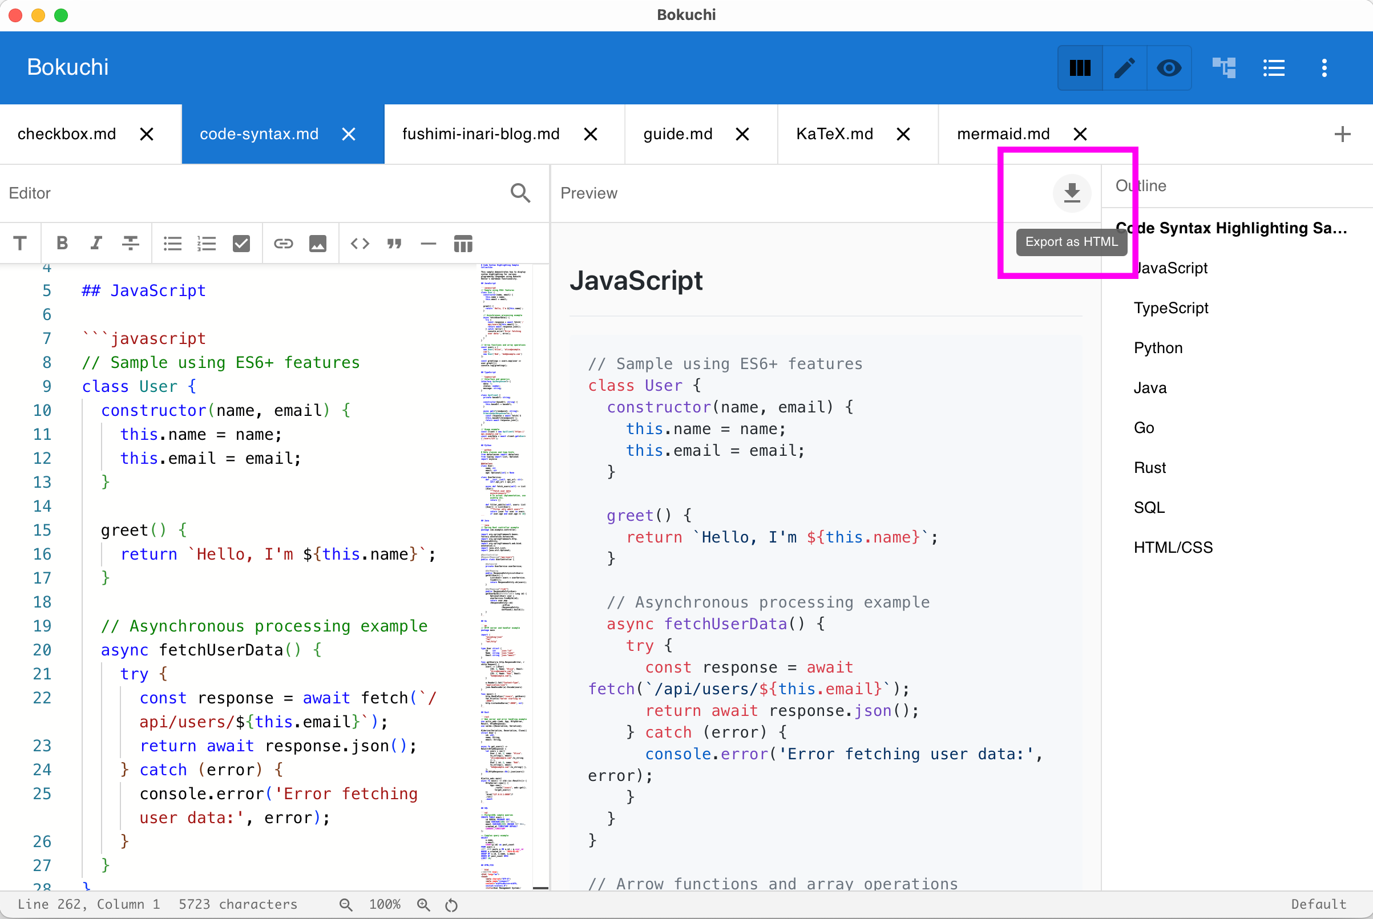1373x919 pixels.
Task: Export the document as HTML
Action: point(1071,193)
